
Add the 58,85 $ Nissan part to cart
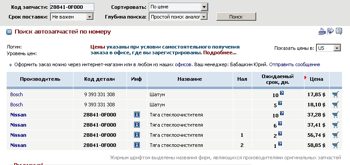pyautogui.click(x=335, y=146)
